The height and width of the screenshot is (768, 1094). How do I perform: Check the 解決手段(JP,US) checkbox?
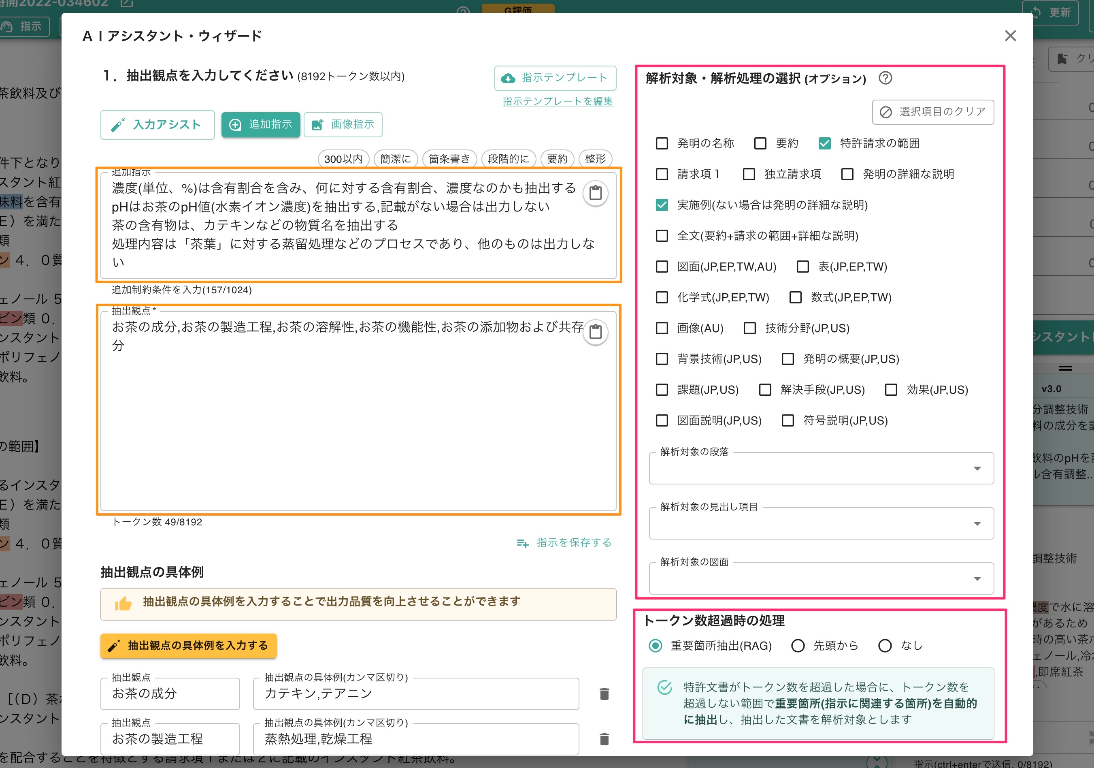(765, 390)
